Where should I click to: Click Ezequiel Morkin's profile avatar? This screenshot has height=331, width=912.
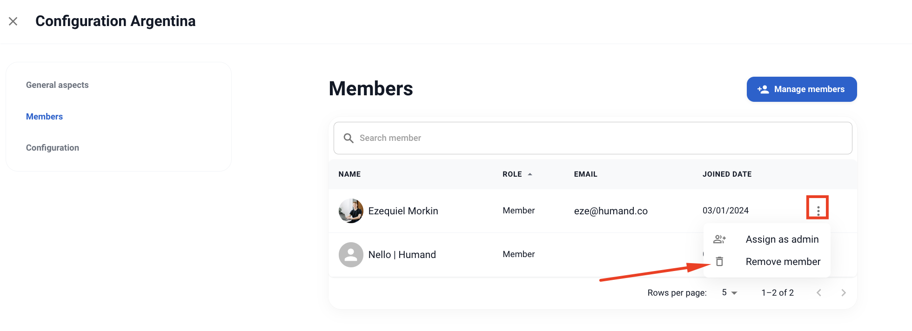[x=351, y=211]
